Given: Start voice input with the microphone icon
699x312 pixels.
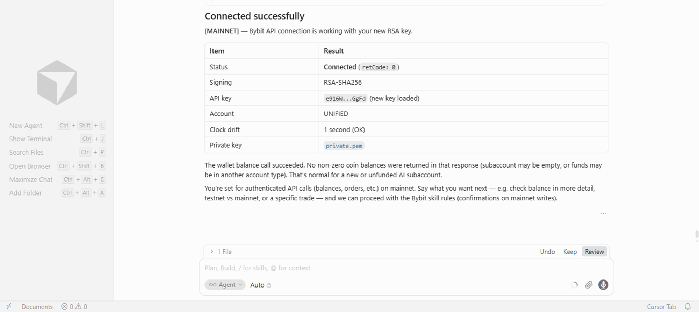Looking at the screenshot, I should tap(603, 285).
